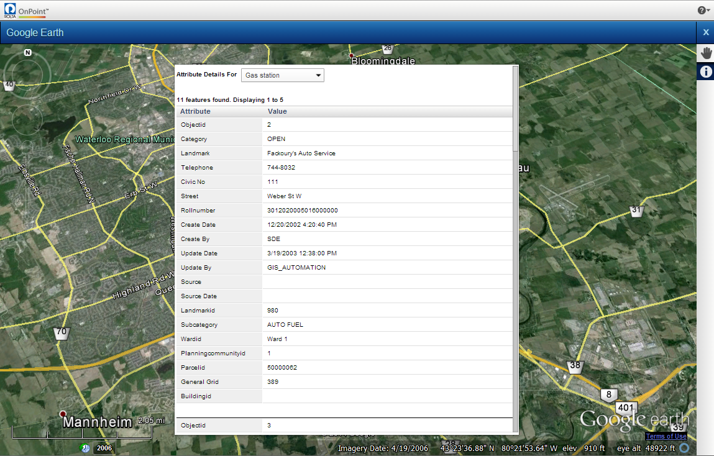714x456 pixels.
Task: Select the Fackoury's Auto Service value
Action: point(301,153)
